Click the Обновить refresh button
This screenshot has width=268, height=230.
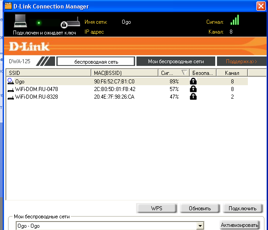coord(200,208)
